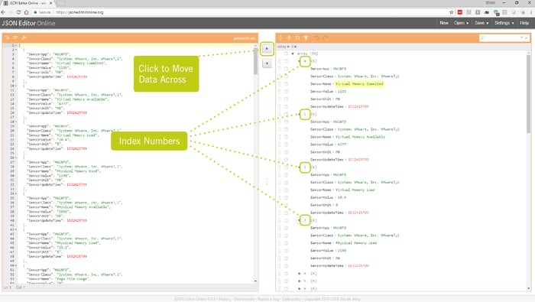
Task: Copy data back to the left code panel
Action: tap(267, 63)
